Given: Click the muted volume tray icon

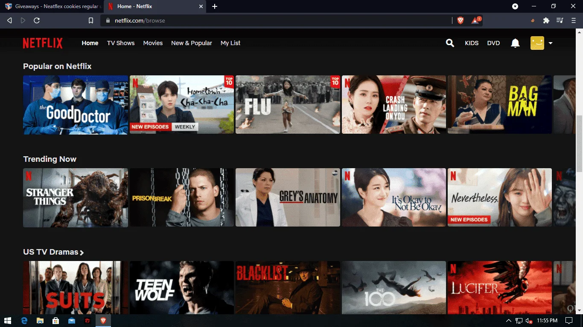Looking at the screenshot, I should pos(529,321).
